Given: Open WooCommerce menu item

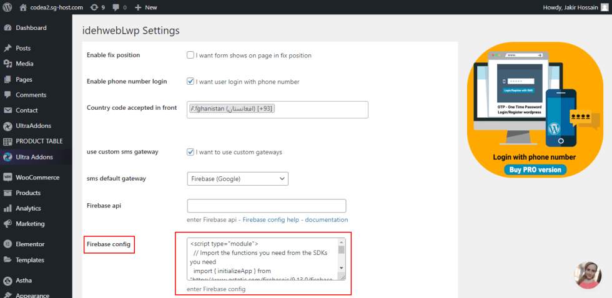Looking at the screenshot, I should click(36, 177).
